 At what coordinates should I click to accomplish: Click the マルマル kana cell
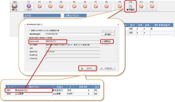click(x=70, y=90)
